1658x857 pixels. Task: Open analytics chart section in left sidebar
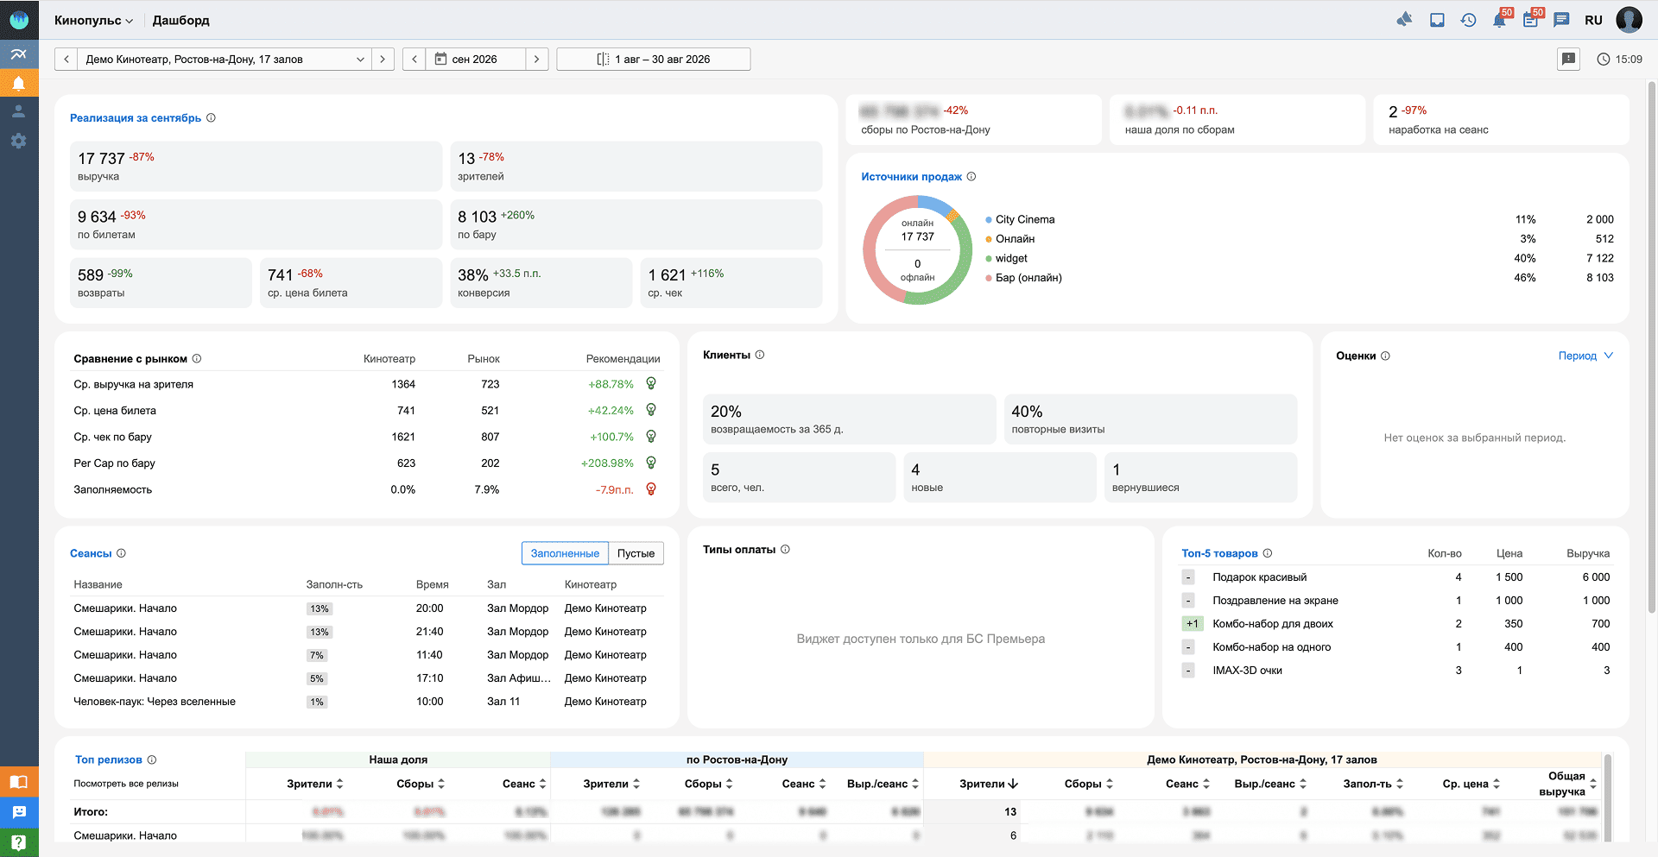coord(19,54)
